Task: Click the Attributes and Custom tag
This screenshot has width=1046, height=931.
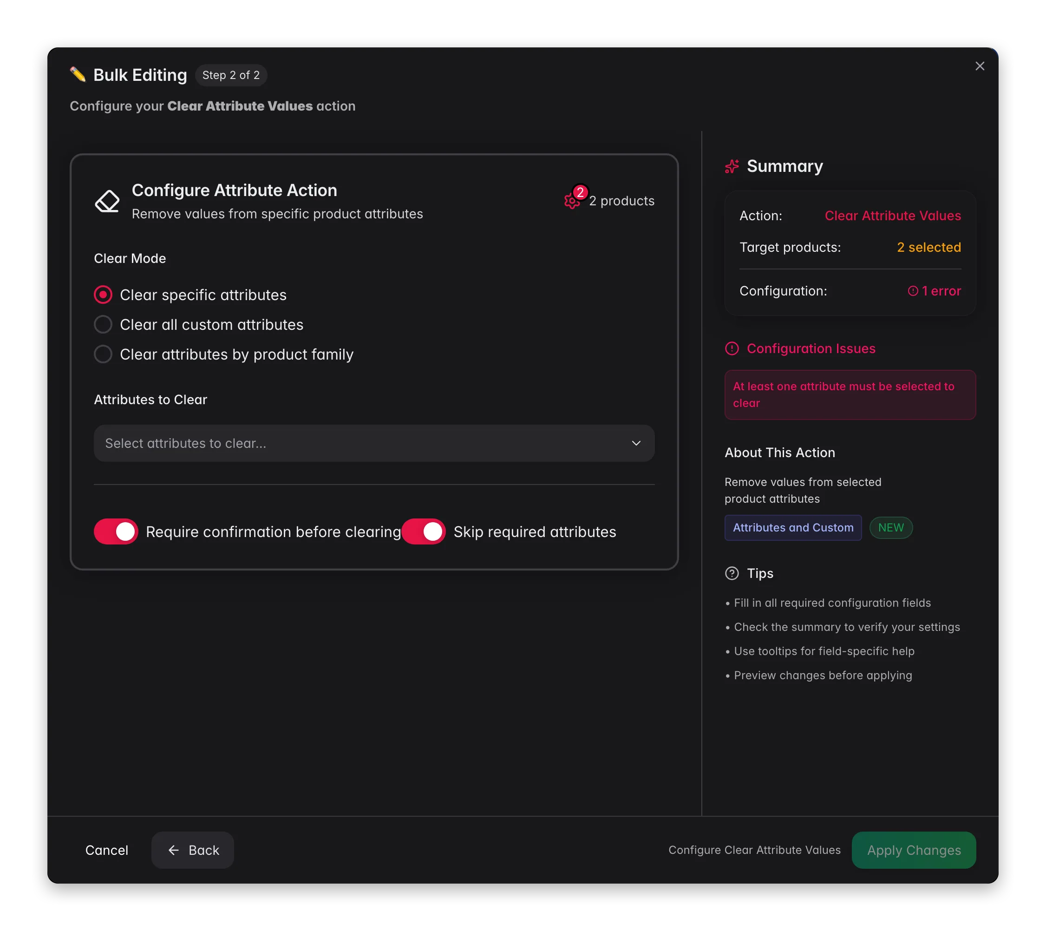Action: [793, 528]
